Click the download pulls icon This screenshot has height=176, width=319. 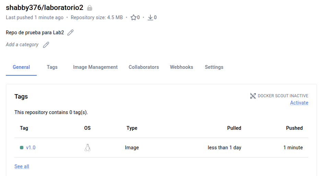pyautogui.click(x=150, y=17)
